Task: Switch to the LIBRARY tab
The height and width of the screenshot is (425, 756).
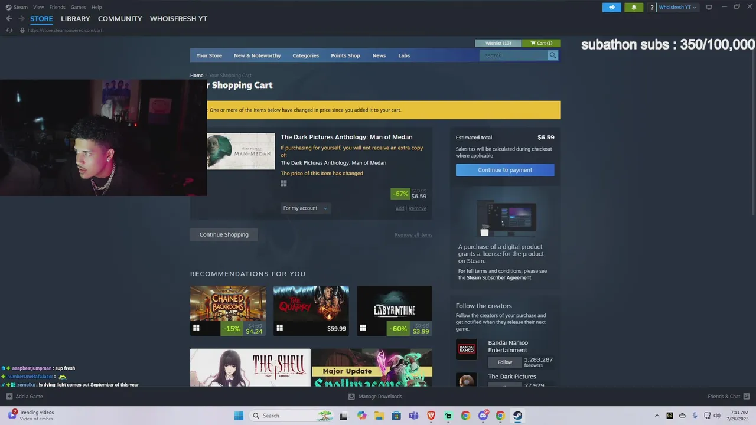Action: pyautogui.click(x=76, y=19)
